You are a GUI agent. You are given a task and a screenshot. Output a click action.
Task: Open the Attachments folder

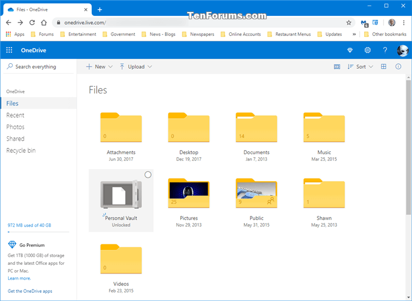point(121,127)
